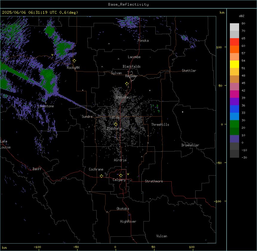The width and height of the screenshot is (257, 251).
Task: Click the Cochrane city label
Action: point(96,169)
